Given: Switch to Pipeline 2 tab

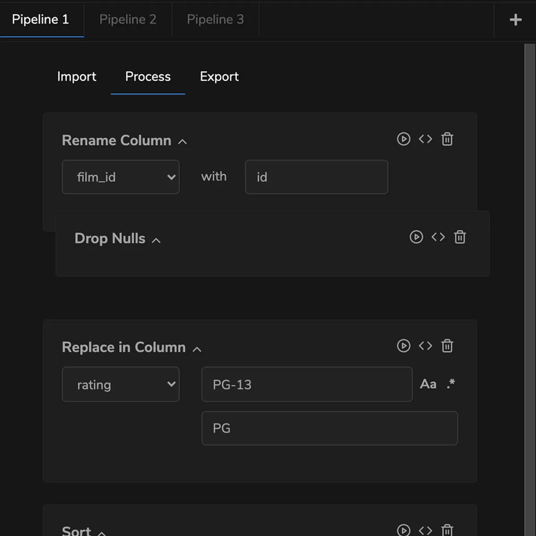Looking at the screenshot, I should (x=128, y=19).
